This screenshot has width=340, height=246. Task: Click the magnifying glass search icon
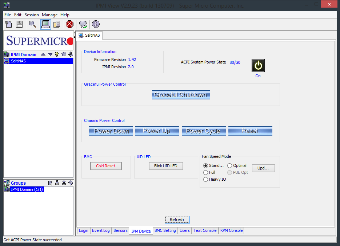point(32,24)
